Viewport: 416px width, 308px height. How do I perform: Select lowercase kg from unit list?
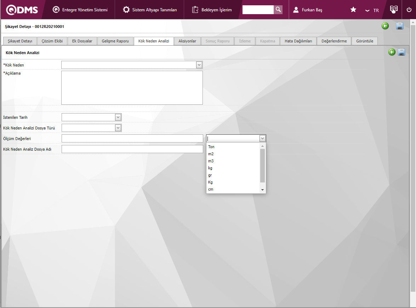click(x=233, y=168)
